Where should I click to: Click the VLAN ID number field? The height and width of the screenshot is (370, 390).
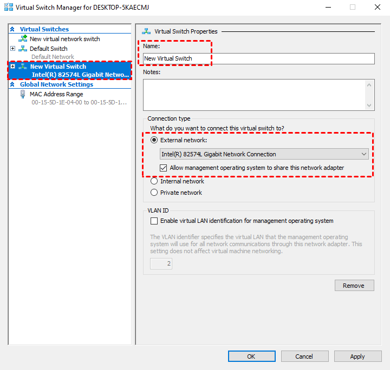coord(161,264)
